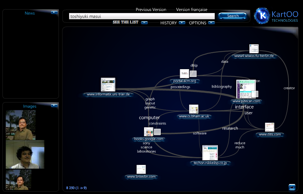Open the bottom small image thumbnail
The image size is (303, 194).
(x=18, y=180)
